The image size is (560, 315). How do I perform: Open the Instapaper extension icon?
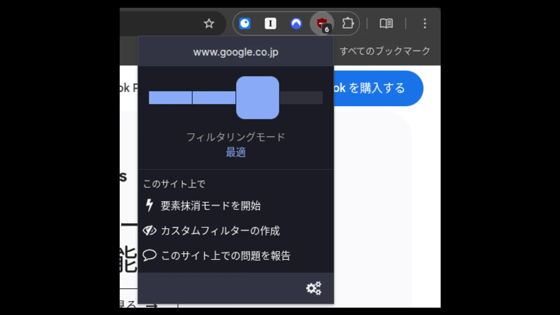(x=270, y=23)
